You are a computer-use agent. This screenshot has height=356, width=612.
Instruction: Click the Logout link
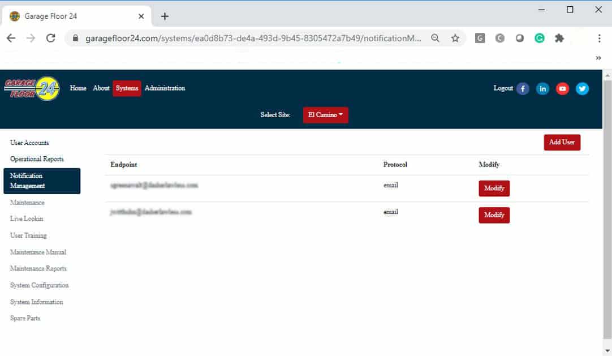503,88
